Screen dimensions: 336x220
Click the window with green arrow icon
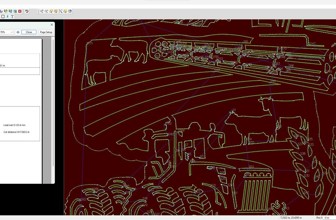pyautogui.click(x=15, y=11)
